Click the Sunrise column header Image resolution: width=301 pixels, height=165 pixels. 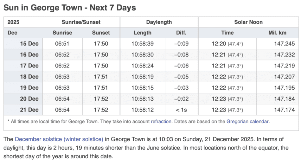(x=62, y=33)
